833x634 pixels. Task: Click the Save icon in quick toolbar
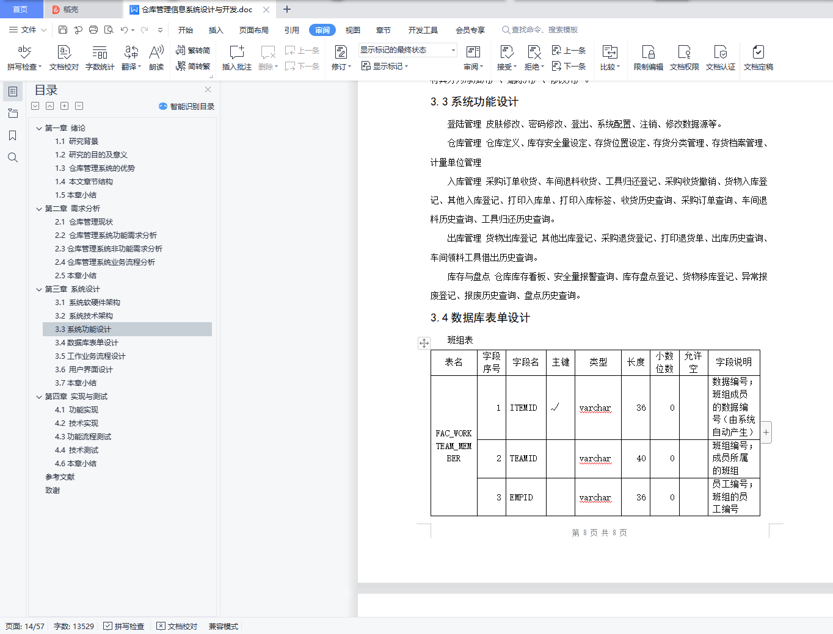[x=63, y=29]
